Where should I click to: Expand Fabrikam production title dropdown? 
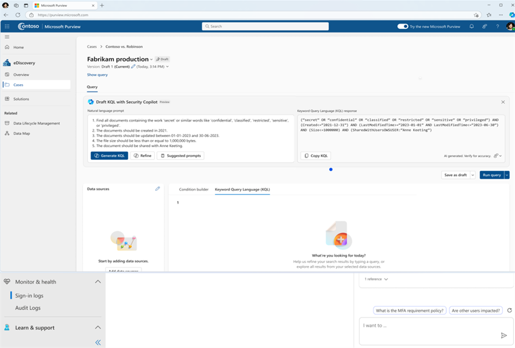[x=152, y=60]
